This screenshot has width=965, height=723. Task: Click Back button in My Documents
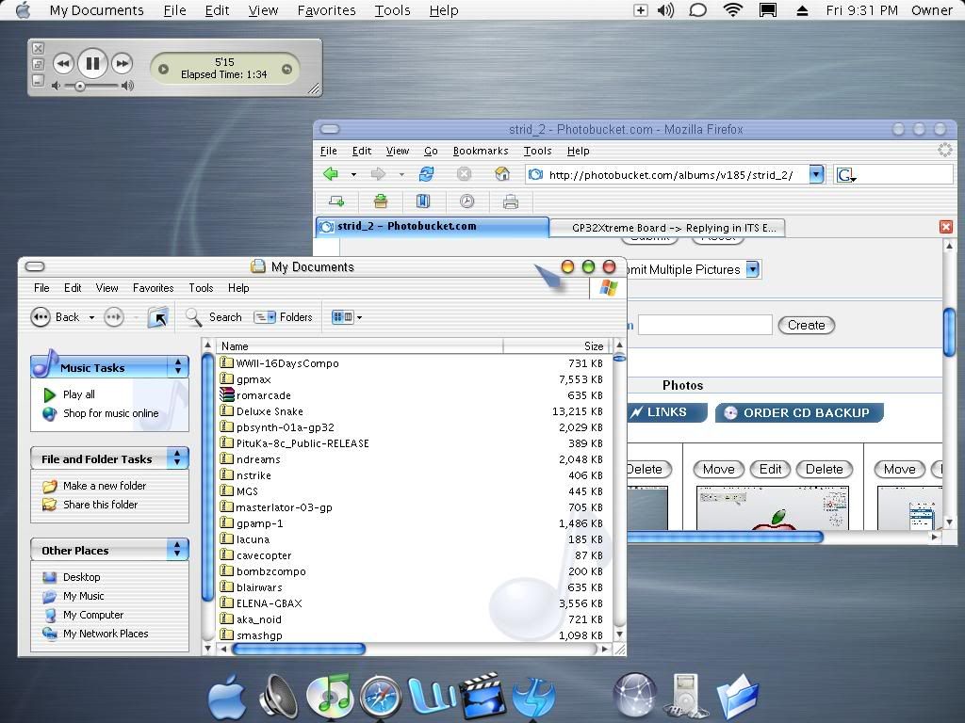tap(56, 317)
